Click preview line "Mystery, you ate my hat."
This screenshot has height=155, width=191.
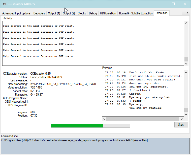point(150,97)
